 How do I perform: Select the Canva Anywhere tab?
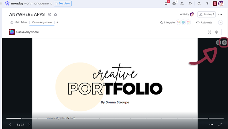point(42,22)
